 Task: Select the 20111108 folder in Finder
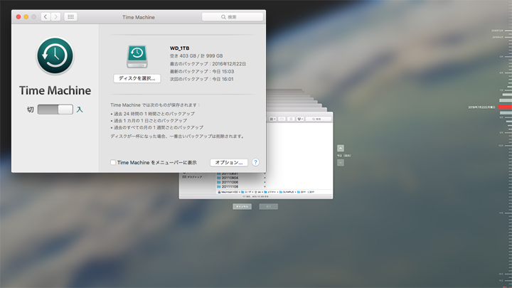[228, 186]
